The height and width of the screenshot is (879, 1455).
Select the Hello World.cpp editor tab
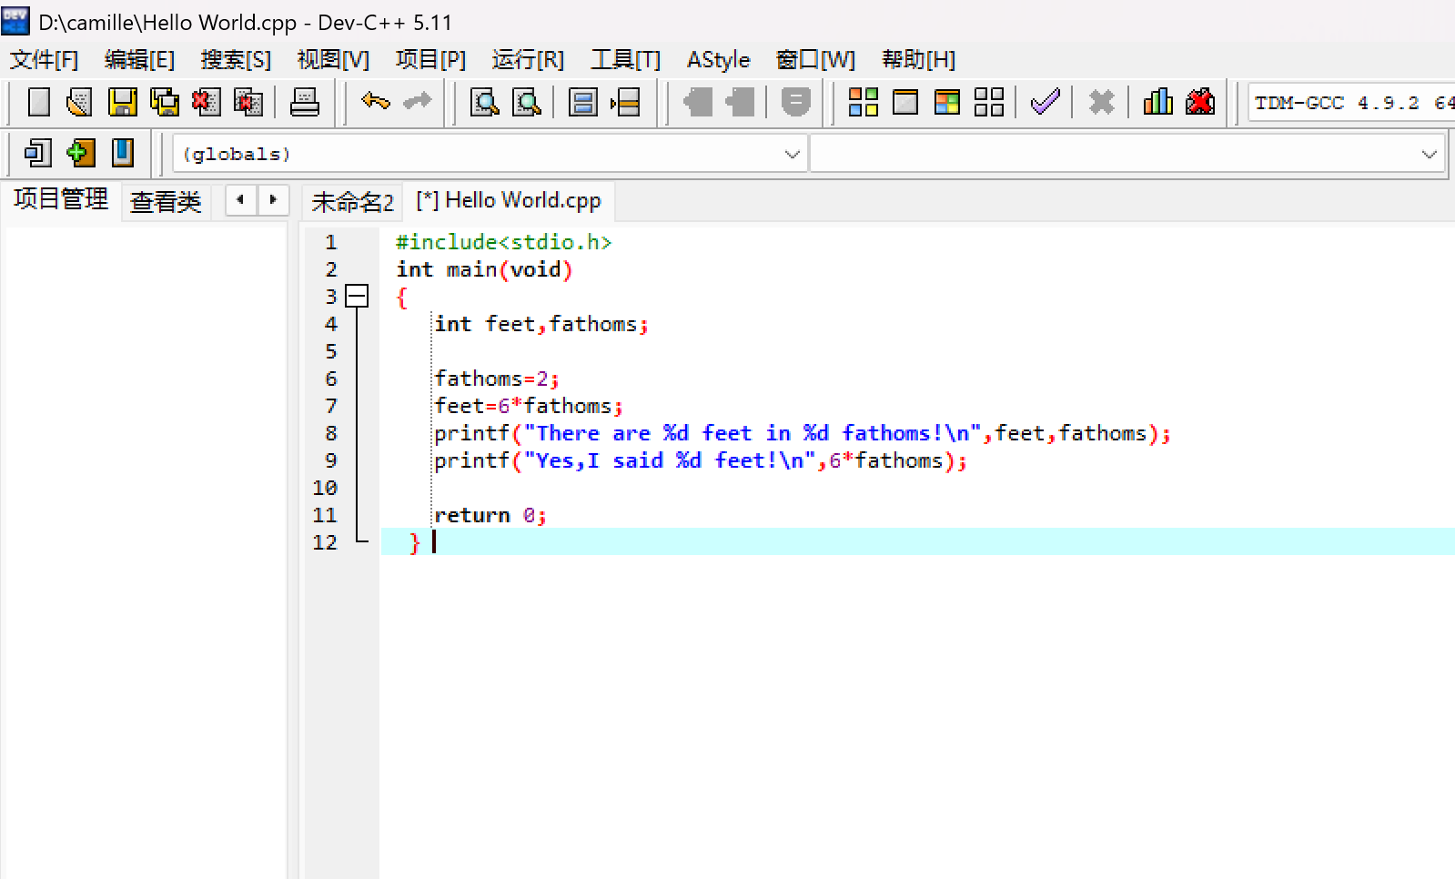509,200
